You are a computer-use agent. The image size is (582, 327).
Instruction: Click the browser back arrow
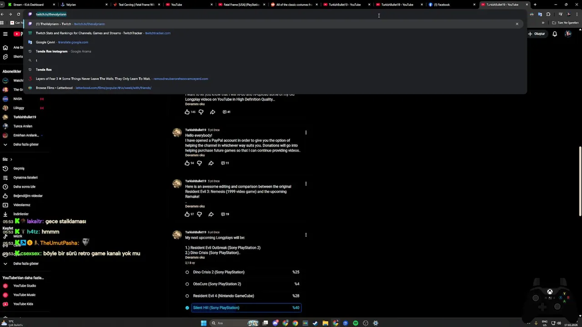(2, 14)
